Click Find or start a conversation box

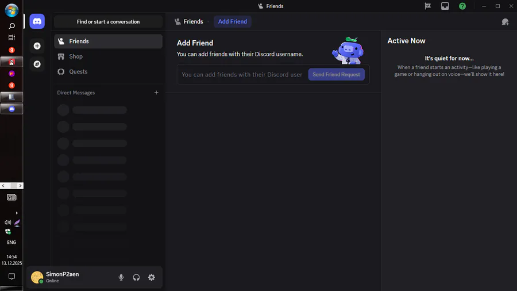pos(108,22)
